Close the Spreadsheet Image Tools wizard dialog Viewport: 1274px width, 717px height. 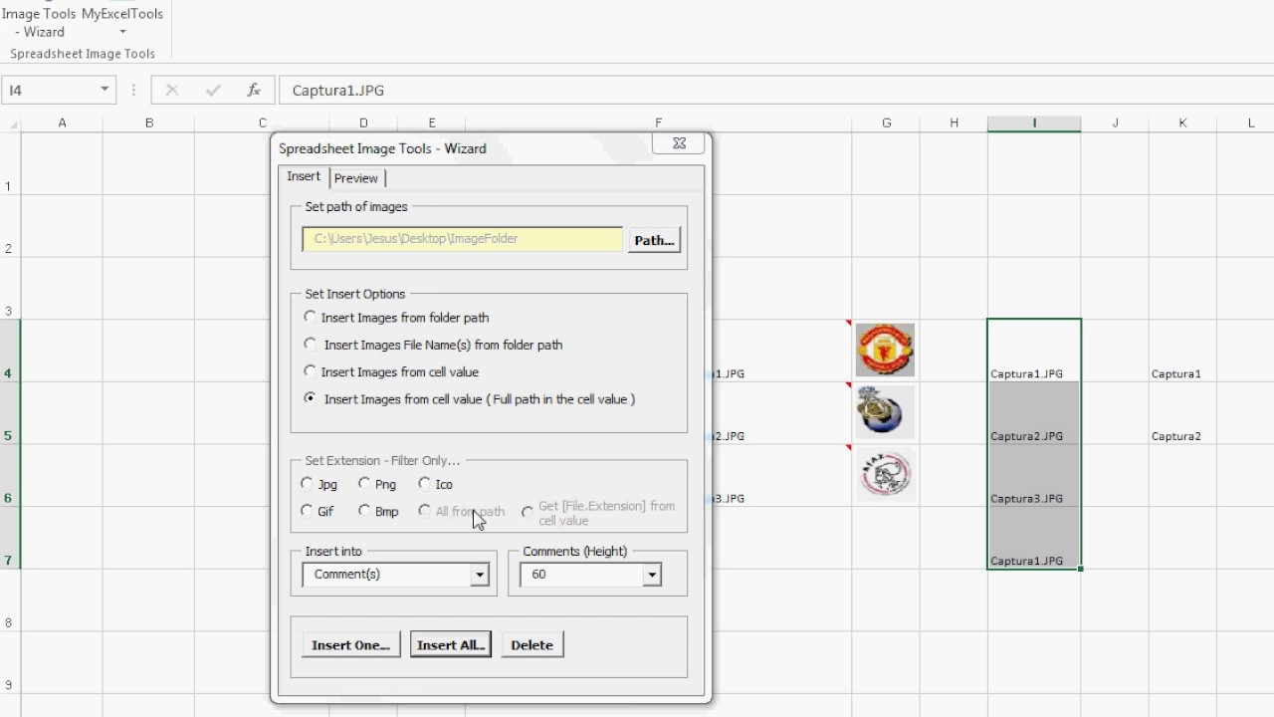coord(679,143)
